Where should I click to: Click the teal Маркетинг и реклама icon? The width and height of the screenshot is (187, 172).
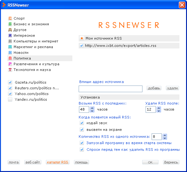coord(10,47)
